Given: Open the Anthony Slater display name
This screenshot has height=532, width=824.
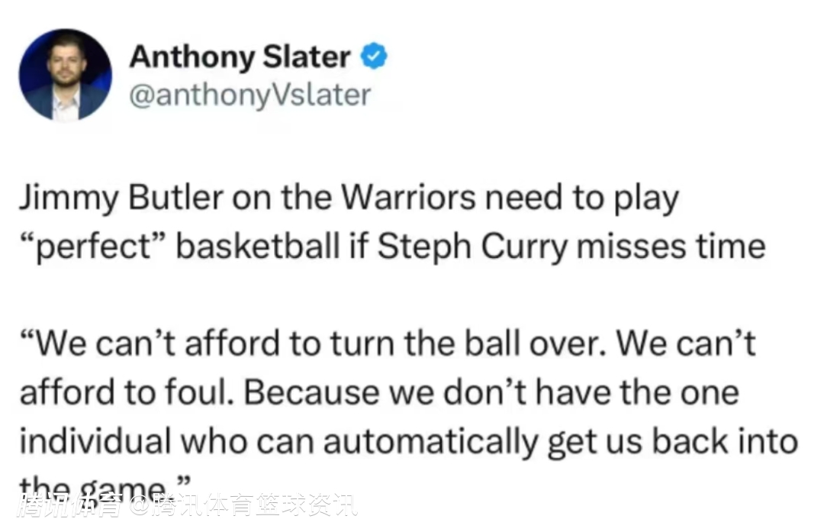Looking at the screenshot, I should [240, 56].
